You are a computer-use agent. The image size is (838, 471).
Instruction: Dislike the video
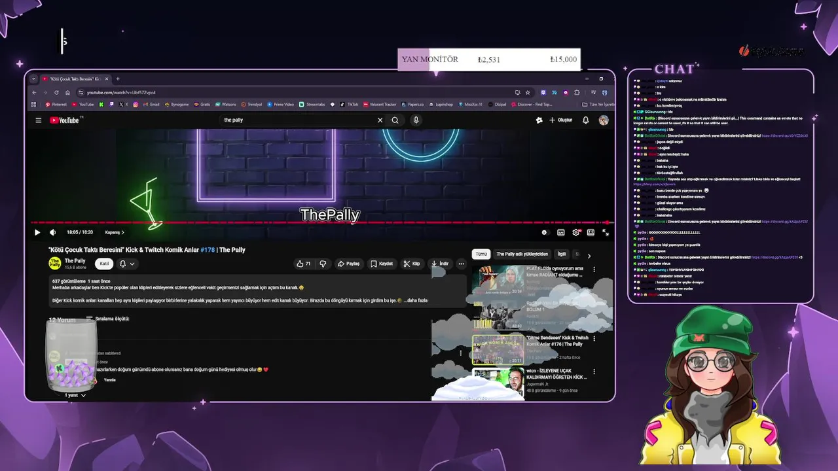(x=323, y=264)
